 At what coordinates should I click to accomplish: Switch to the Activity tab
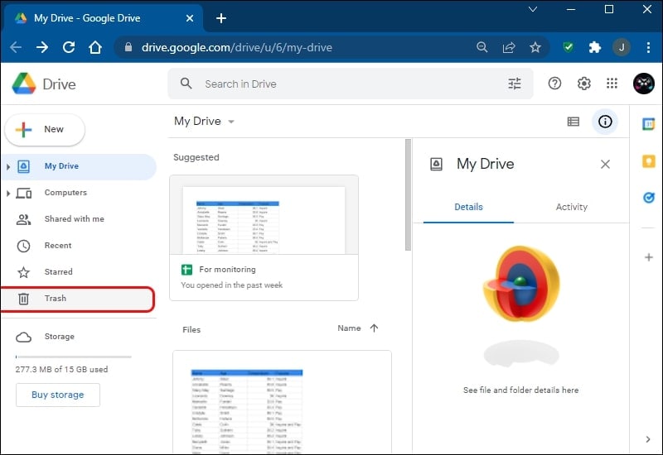coord(571,207)
